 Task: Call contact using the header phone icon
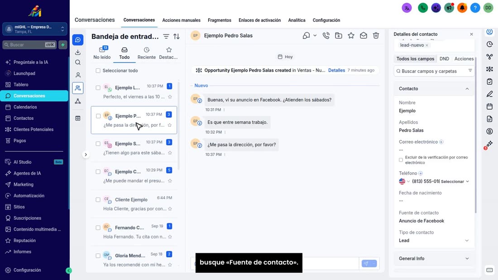point(326,36)
